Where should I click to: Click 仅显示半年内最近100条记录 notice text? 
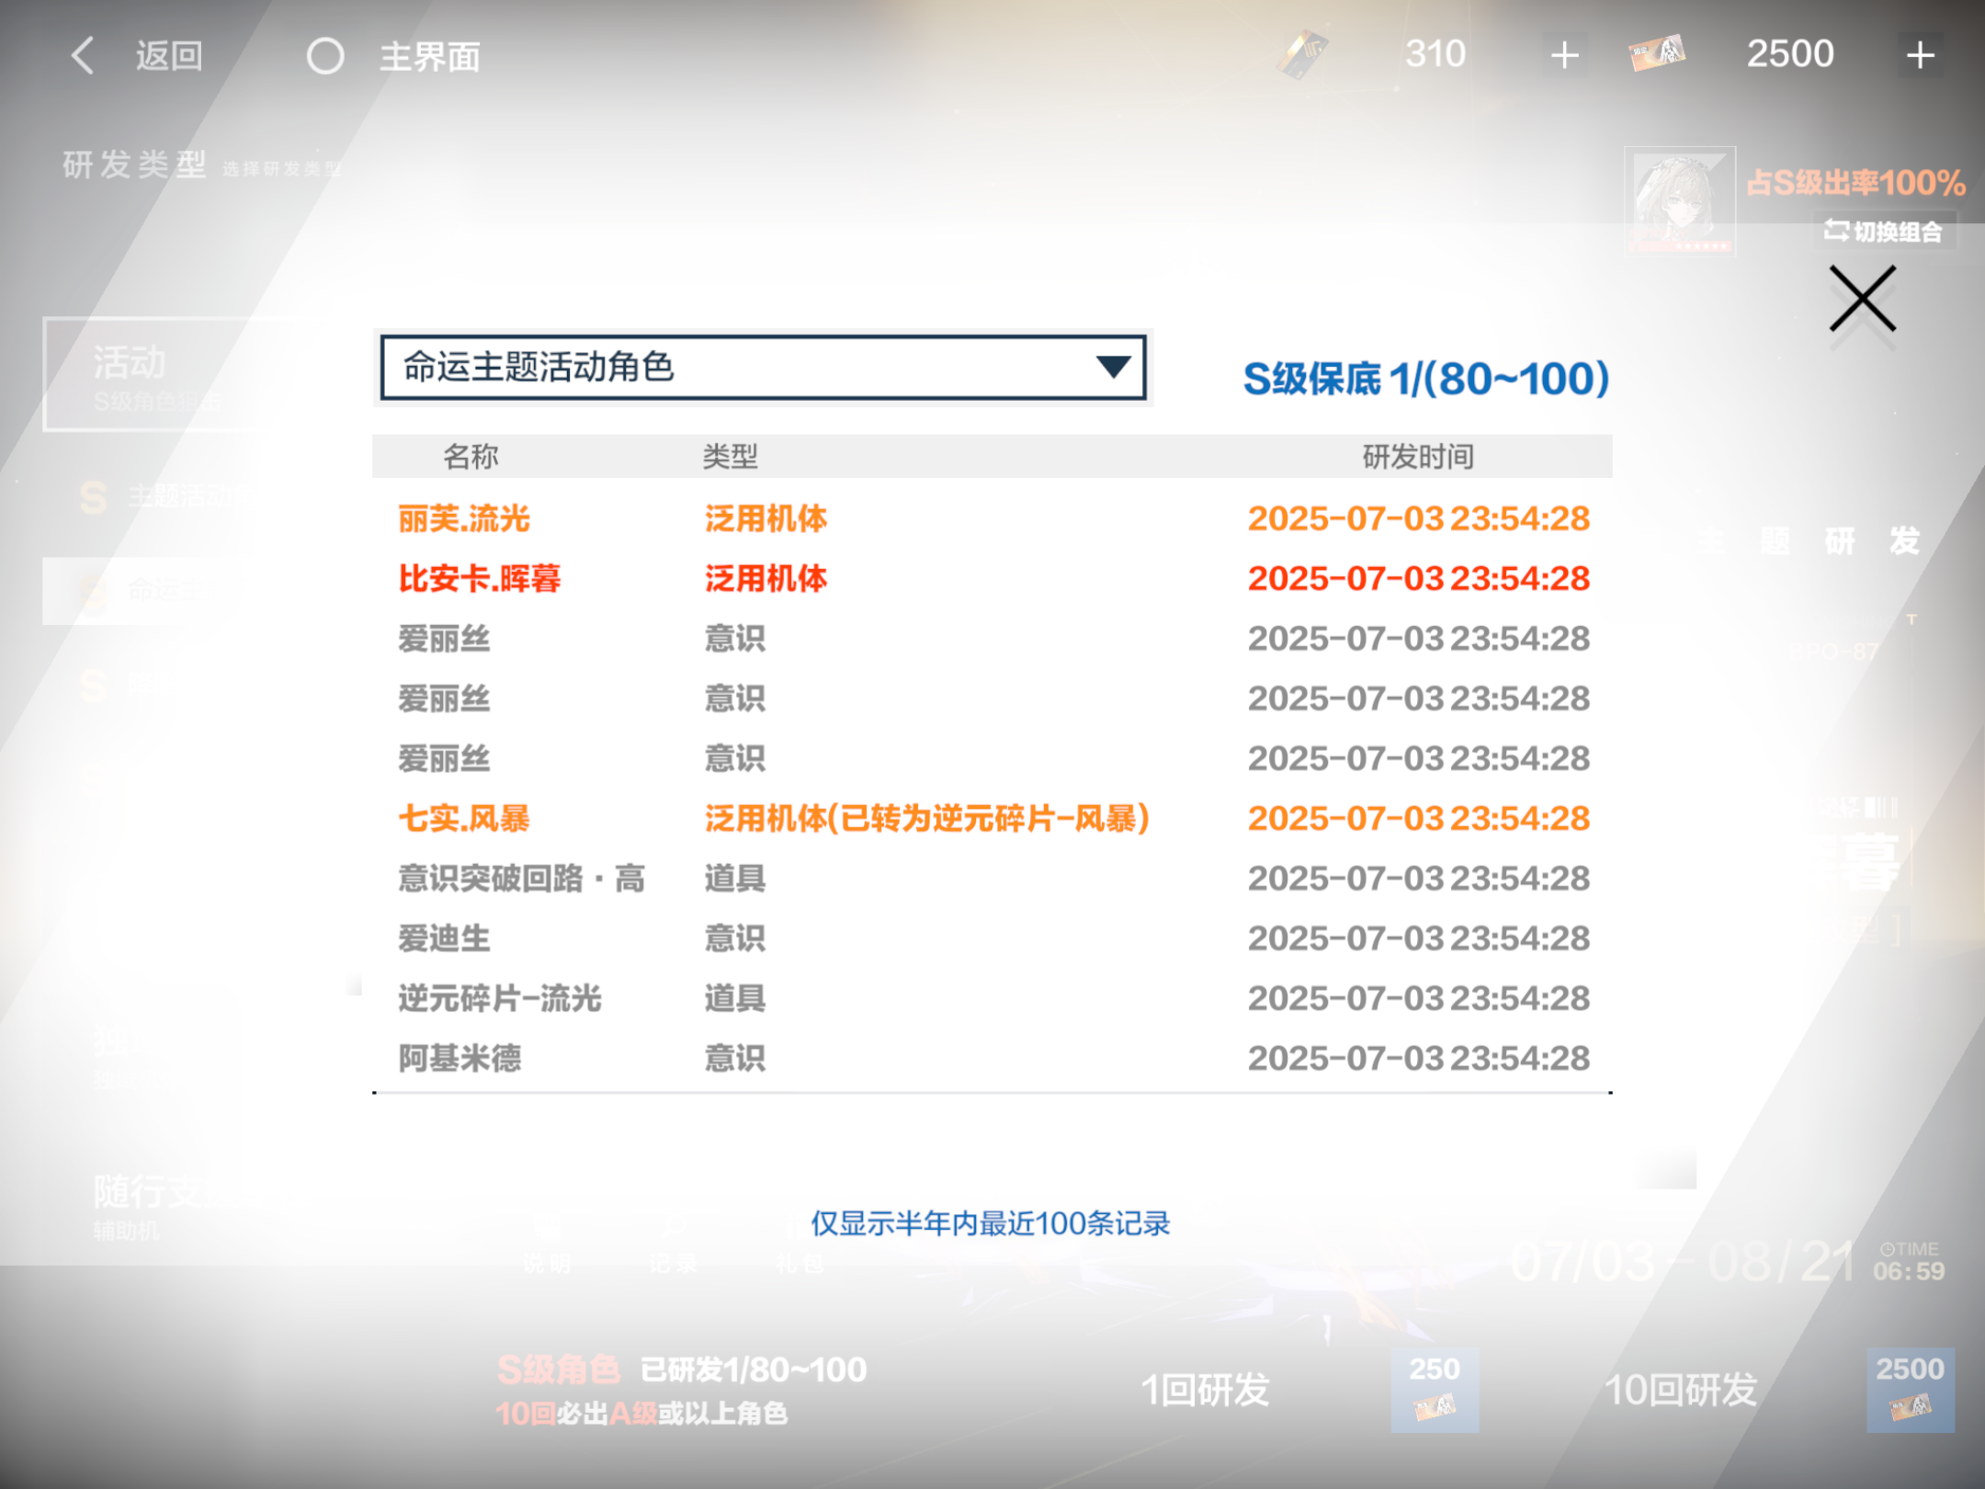pyautogui.click(x=990, y=1223)
